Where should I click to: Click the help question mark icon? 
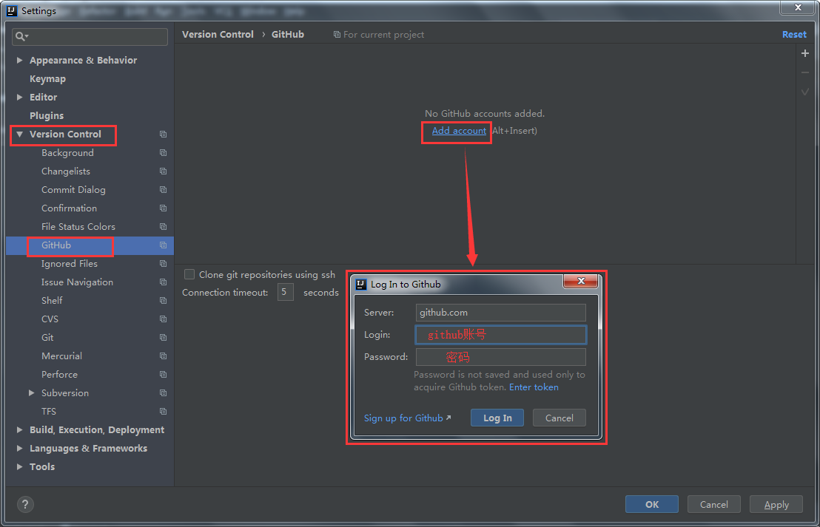point(25,505)
